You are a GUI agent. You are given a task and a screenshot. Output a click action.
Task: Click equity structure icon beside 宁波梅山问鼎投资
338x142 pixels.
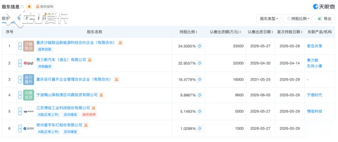pos(101,95)
